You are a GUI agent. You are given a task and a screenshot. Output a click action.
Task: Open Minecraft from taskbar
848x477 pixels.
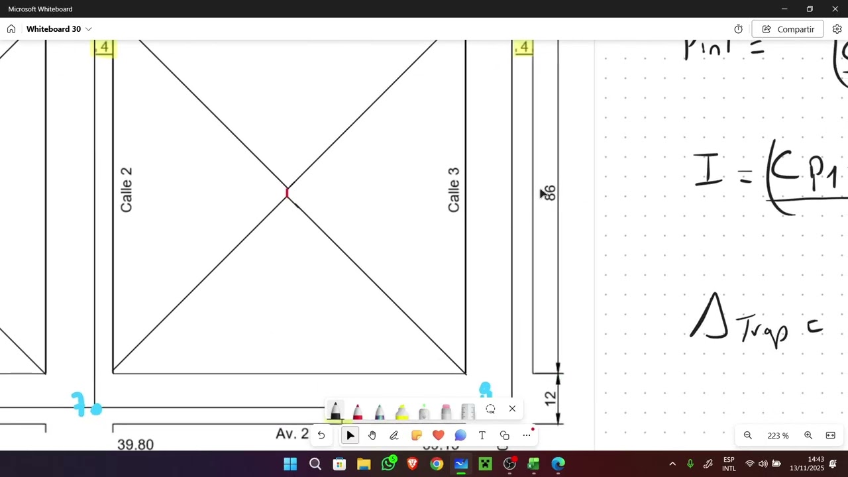pos(486,464)
